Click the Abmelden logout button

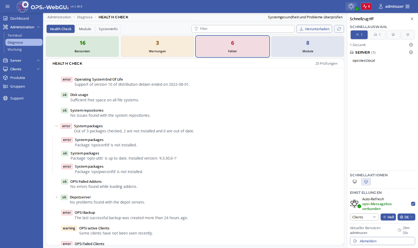click(x=382, y=241)
